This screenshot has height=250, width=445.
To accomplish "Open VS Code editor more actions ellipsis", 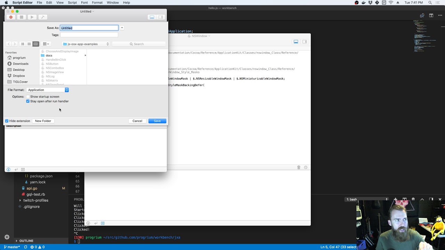I will pos(439,15).
